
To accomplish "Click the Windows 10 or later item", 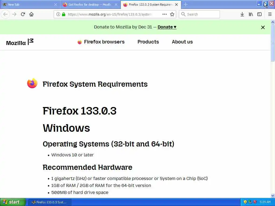I will coord(73,155).
